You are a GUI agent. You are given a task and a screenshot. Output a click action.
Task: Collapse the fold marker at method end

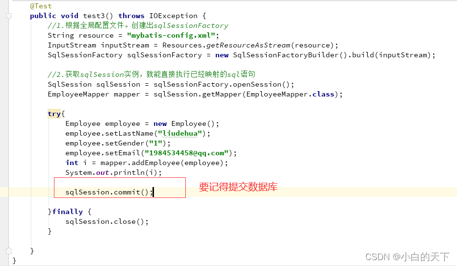tap(9, 251)
